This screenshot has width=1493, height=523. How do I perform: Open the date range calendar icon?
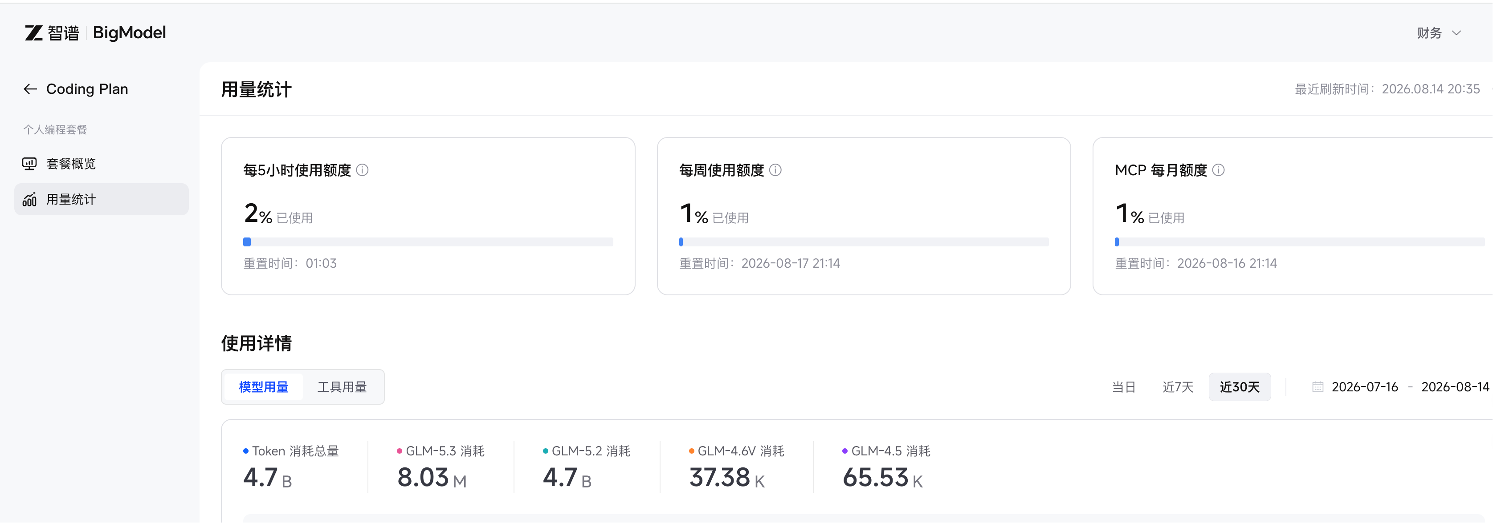[x=1318, y=387]
